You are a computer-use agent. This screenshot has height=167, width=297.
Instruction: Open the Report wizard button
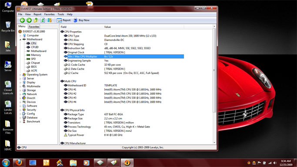click(x=63, y=20)
